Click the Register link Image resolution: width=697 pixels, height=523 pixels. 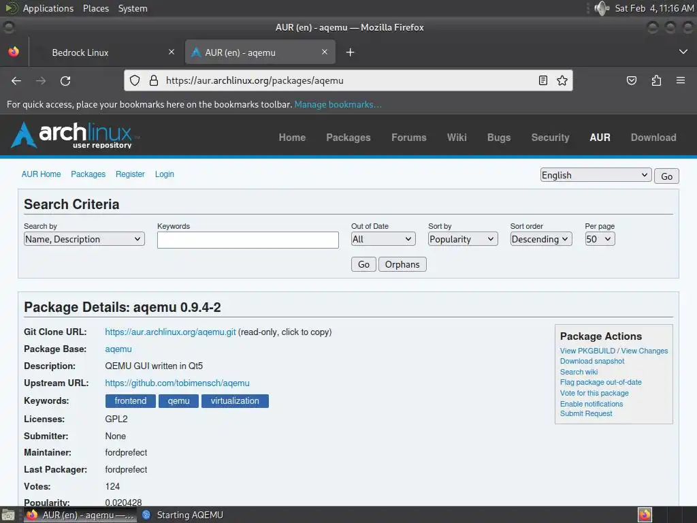point(130,174)
